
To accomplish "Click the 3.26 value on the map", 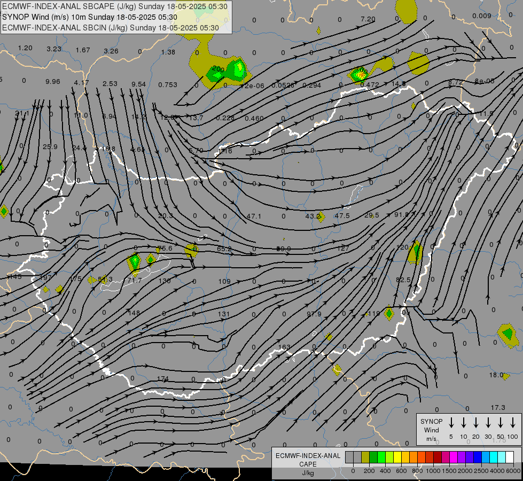I will (x=111, y=51).
